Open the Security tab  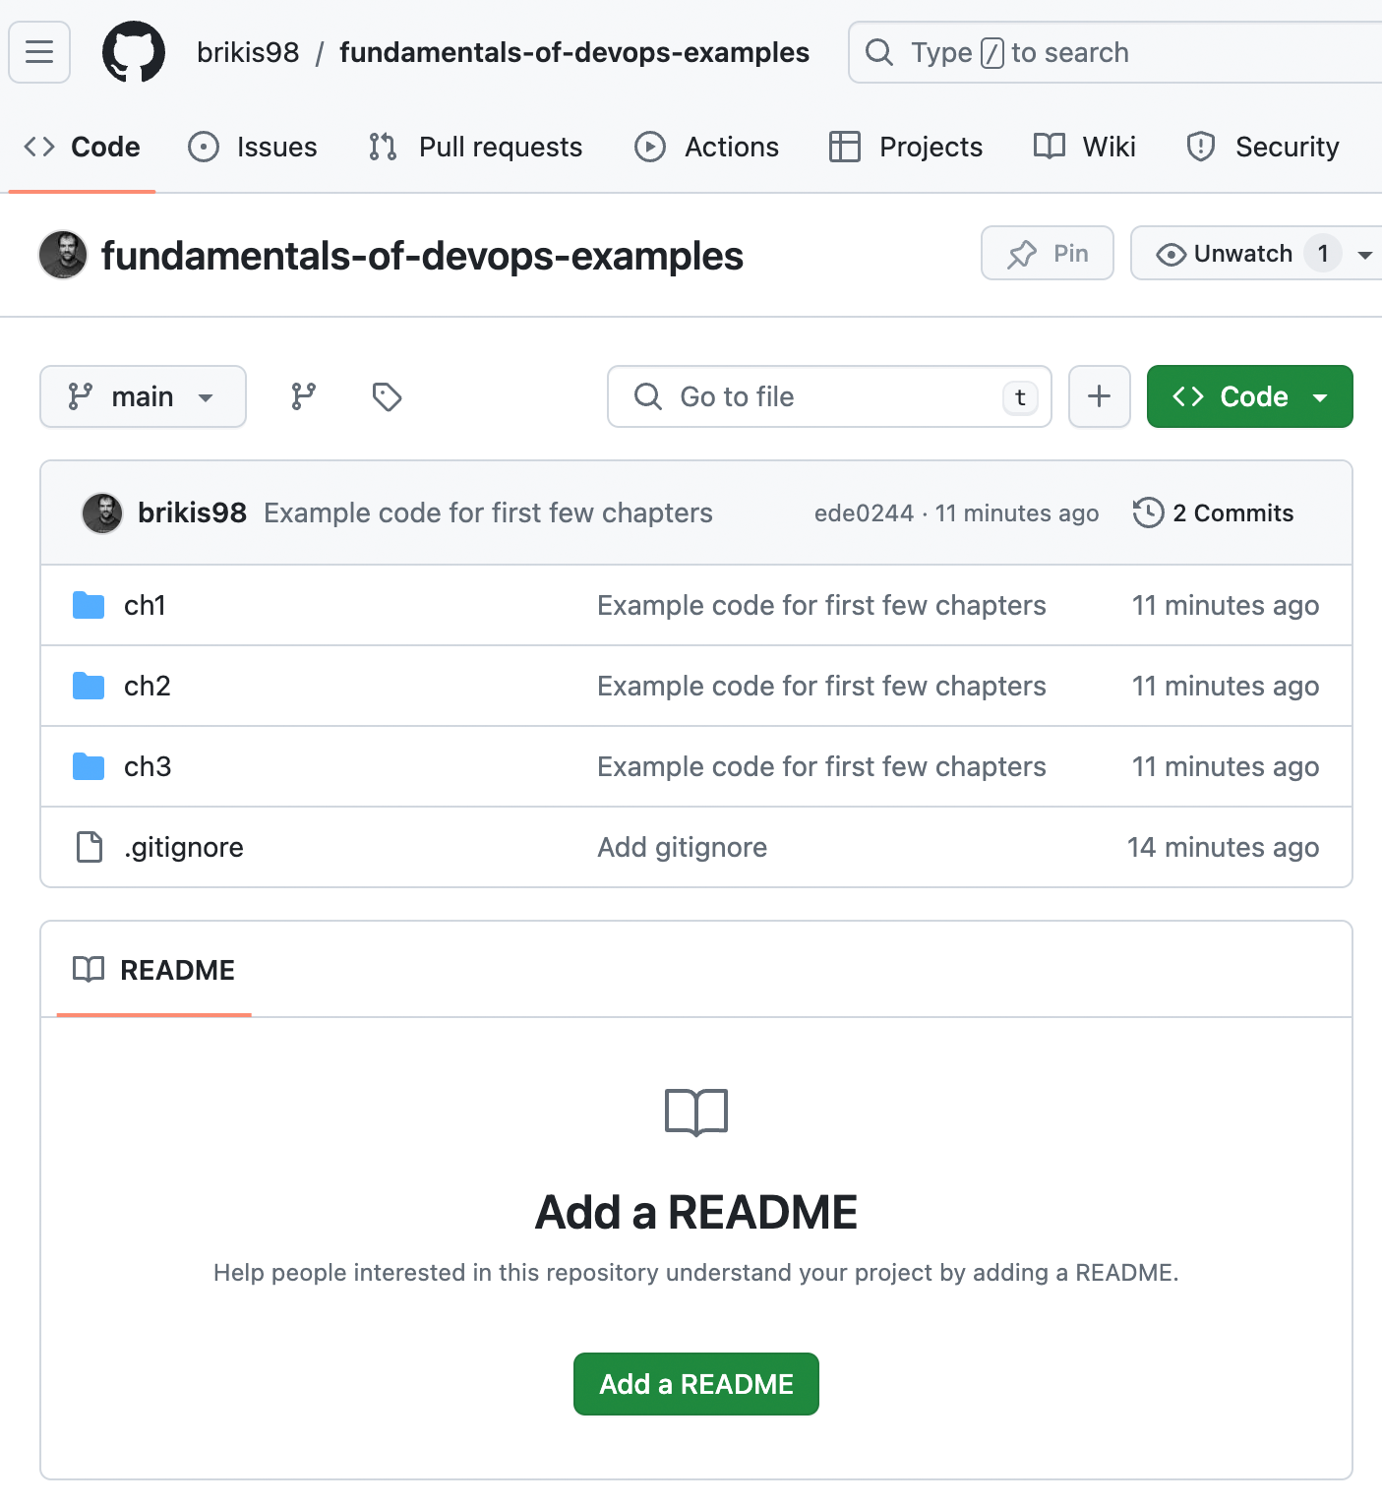pyautogui.click(x=1263, y=147)
